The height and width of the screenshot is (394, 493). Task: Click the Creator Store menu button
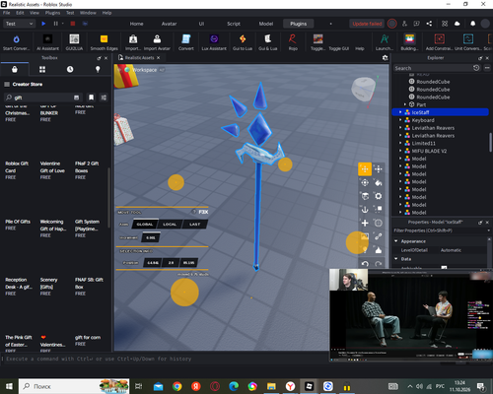(7, 85)
